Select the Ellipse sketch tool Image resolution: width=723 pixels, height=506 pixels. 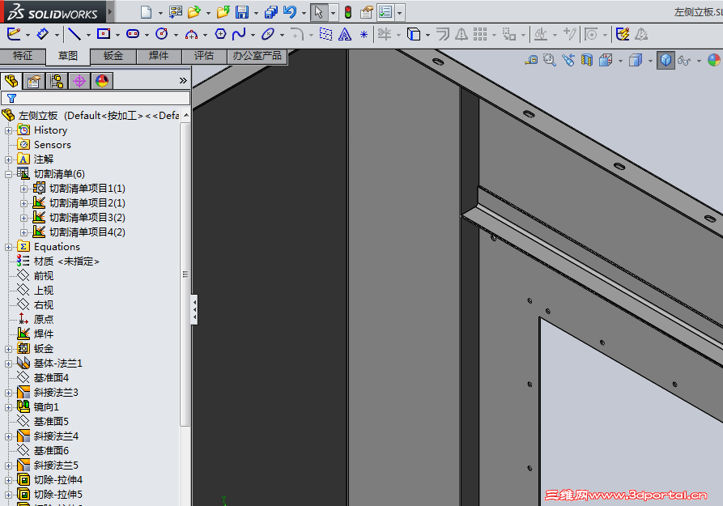[x=268, y=34]
